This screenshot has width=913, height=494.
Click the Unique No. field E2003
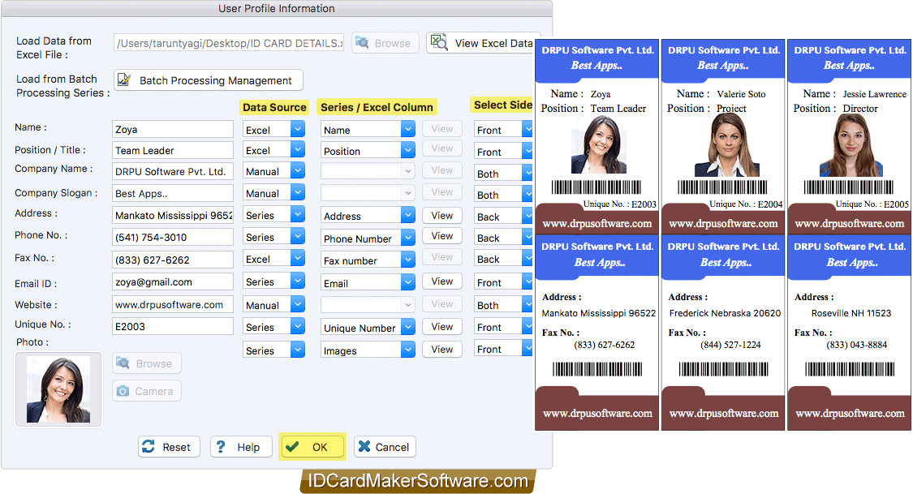(172, 326)
